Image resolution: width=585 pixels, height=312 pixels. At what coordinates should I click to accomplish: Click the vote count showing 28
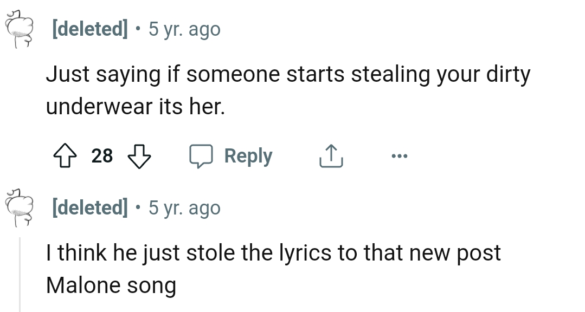(101, 155)
